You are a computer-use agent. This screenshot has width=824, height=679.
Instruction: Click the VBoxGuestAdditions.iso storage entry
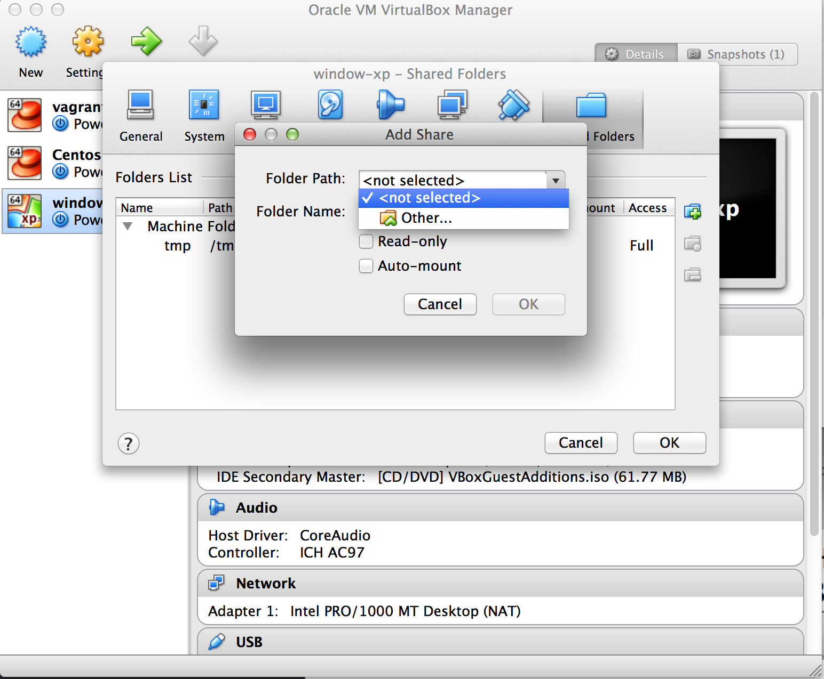click(x=532, y=476)
